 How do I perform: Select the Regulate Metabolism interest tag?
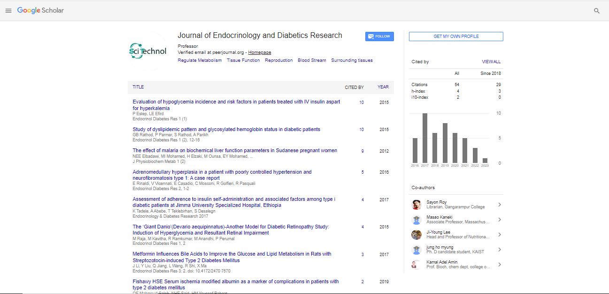(200, 60)
